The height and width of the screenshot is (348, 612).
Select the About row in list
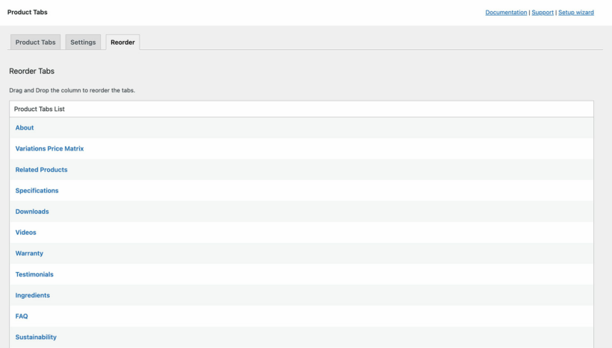click(25, 128)
